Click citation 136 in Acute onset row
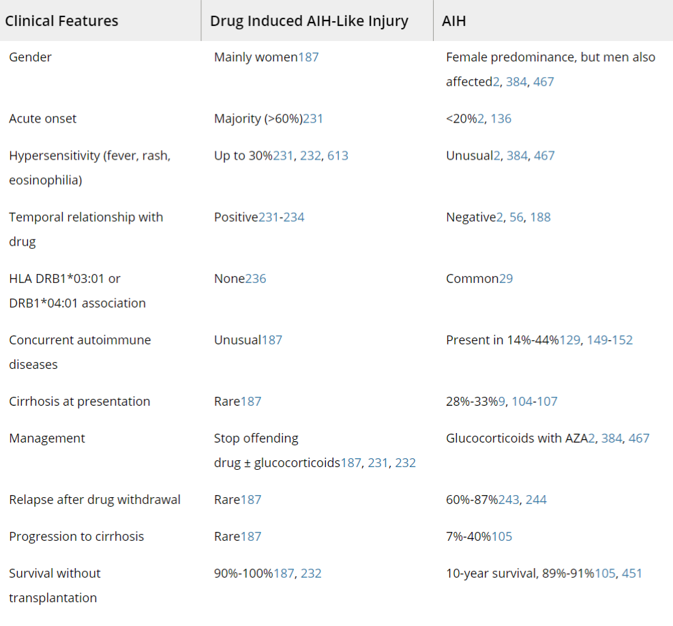 (x=501, y=119)
